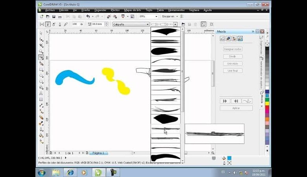
Task: Select the Rectangle tool
Action: (41, 70)
